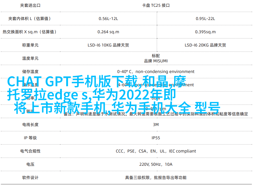Select the 电线长度 row label
Image resolution: width=253 pixels, height=186 pixels.
[30, 124]
